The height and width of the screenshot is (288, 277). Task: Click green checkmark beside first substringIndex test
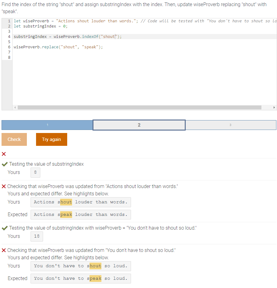(5, 164)
